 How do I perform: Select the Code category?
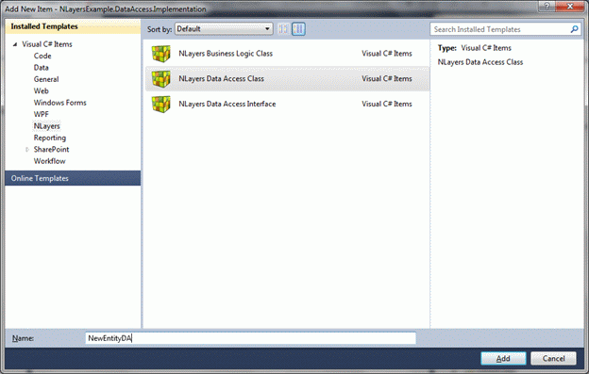[x=42, y=56]
